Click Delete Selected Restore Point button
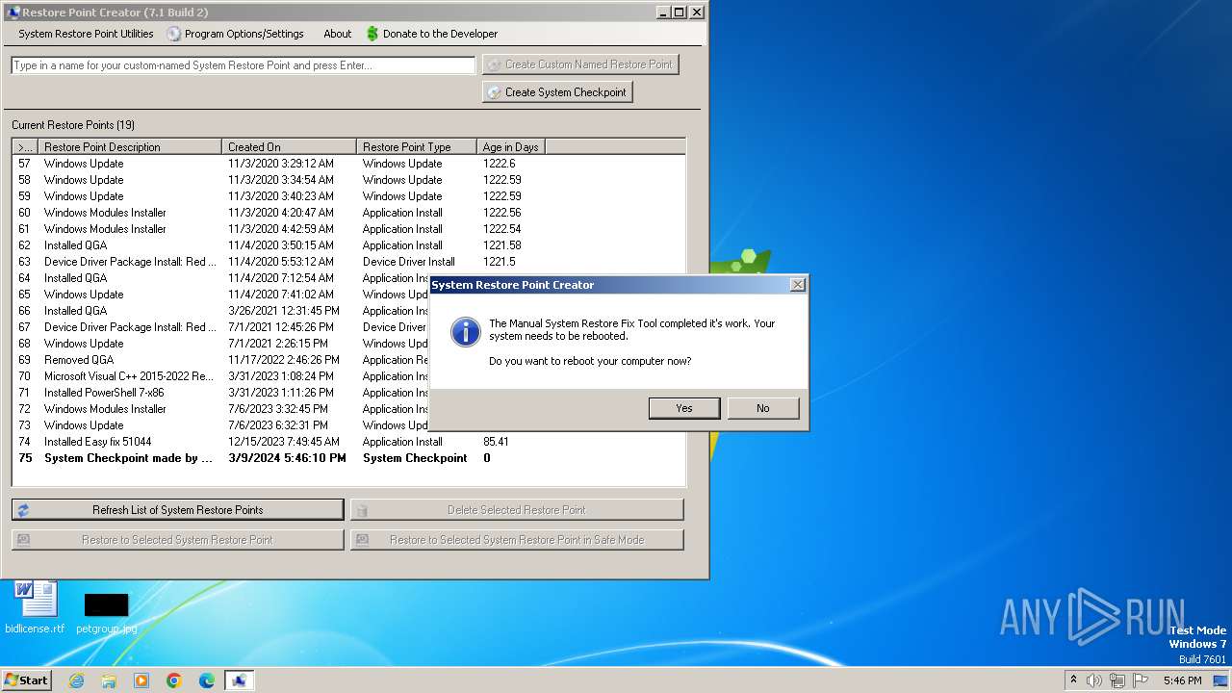 pos(517,510)
